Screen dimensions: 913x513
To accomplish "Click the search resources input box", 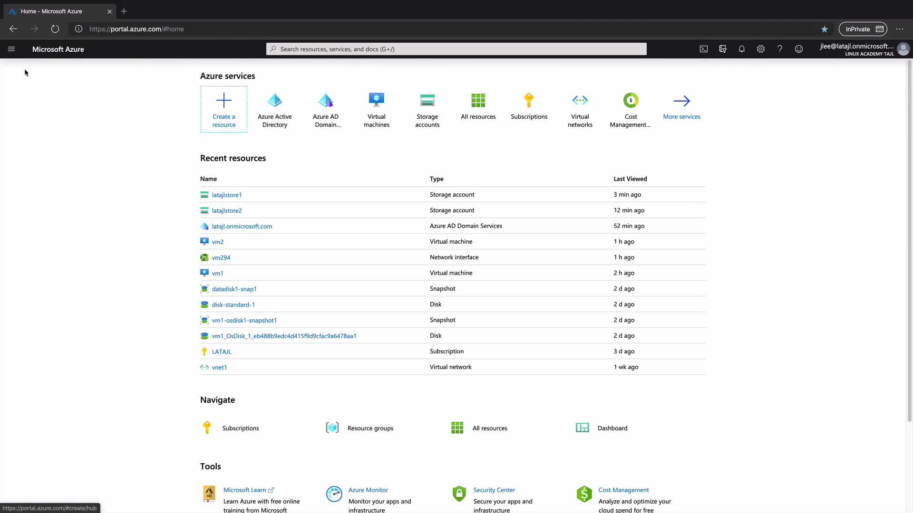I will pyautogui.click(x=456, y=49).
